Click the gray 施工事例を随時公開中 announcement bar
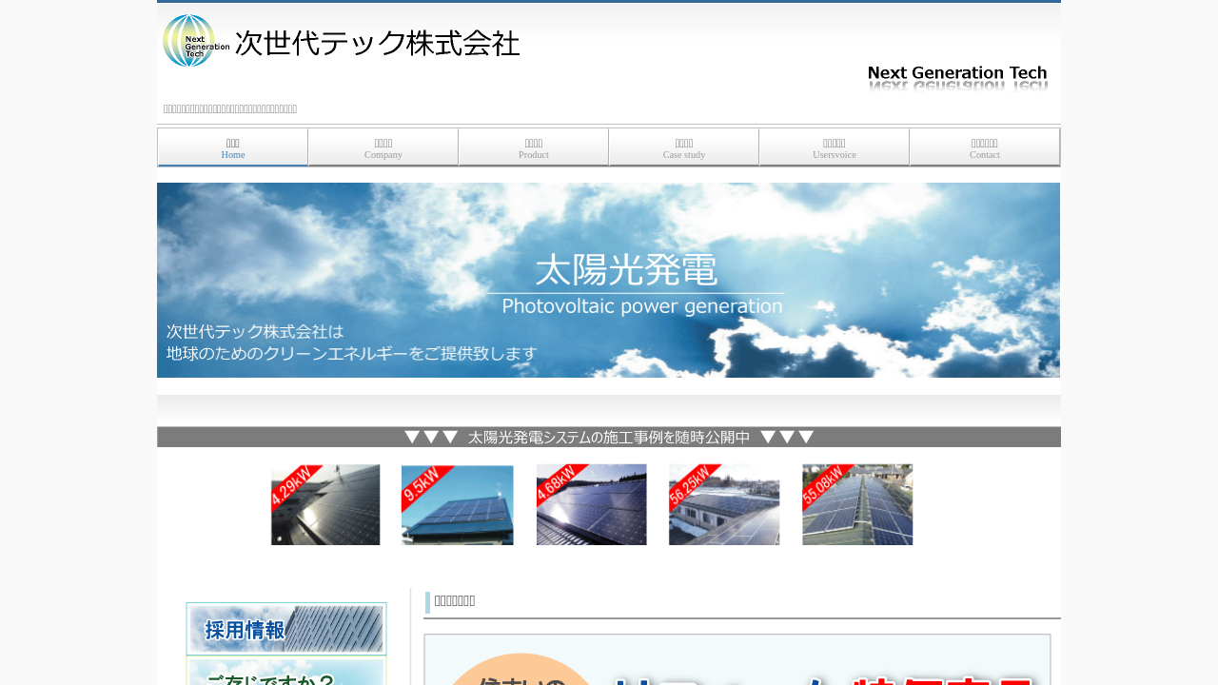This screenshot has width=1218, height=685. point(608,437)
